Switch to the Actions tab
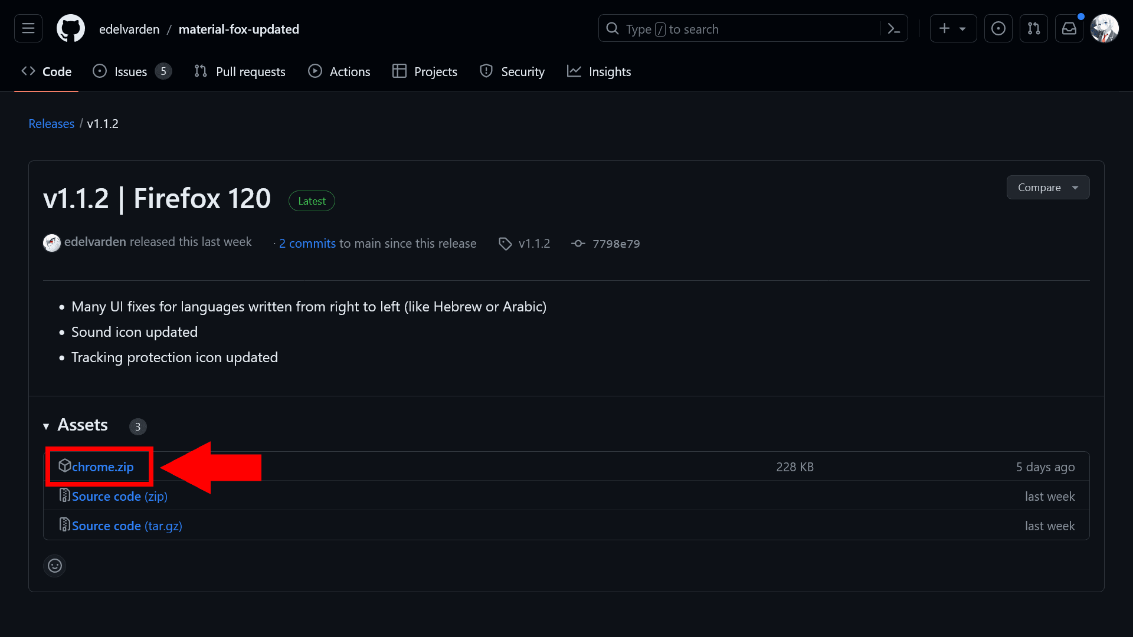This screenshot has height=637, width=1133. pos(339,71)
